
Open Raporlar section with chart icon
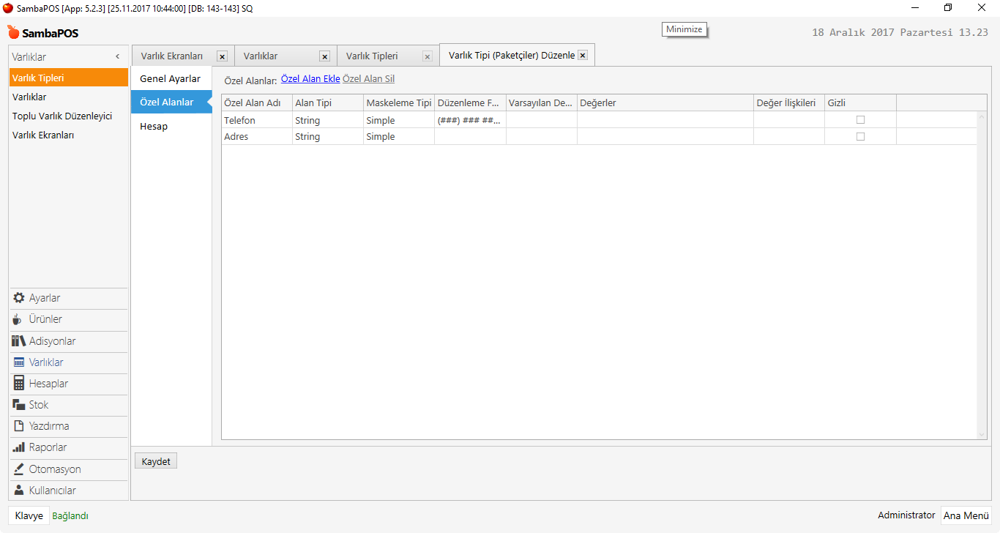(x=48, y=447)
